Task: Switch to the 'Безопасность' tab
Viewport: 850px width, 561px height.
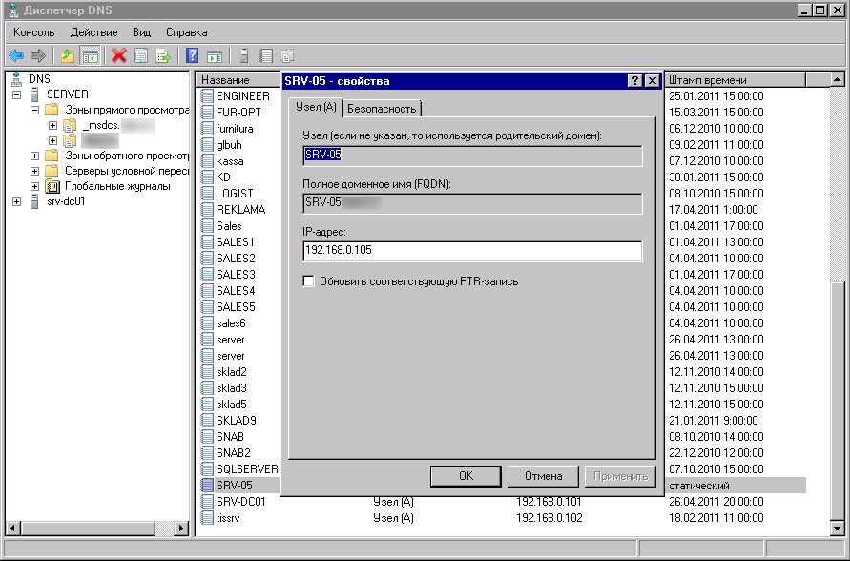Action: click(382, 109)
